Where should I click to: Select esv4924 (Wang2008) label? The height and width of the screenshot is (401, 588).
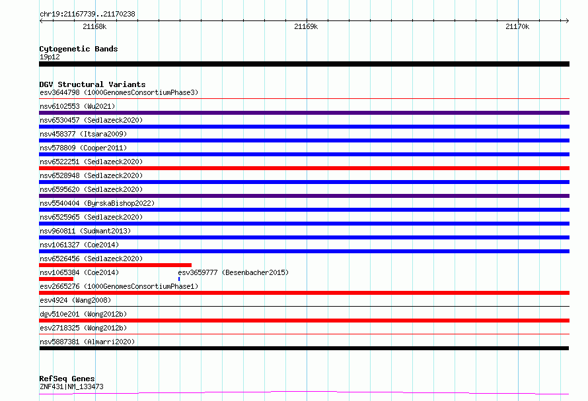(x=75, y=300)
